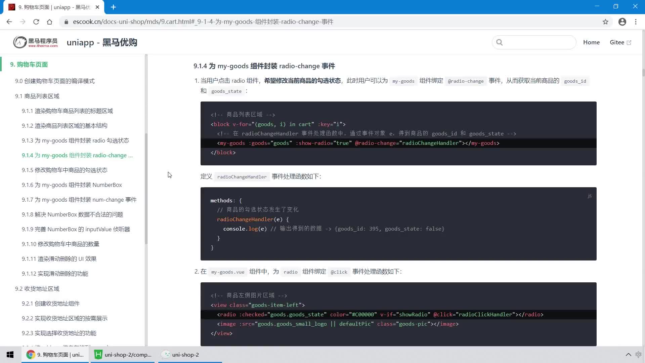Open 9.0 创建购物车页面的编译模式
The height and width of the screenshot is (363, 645).
point(55,81)
